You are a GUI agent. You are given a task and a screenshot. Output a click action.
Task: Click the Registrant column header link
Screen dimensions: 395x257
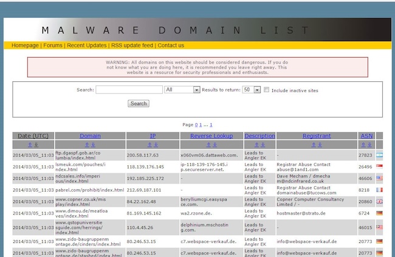317,136
